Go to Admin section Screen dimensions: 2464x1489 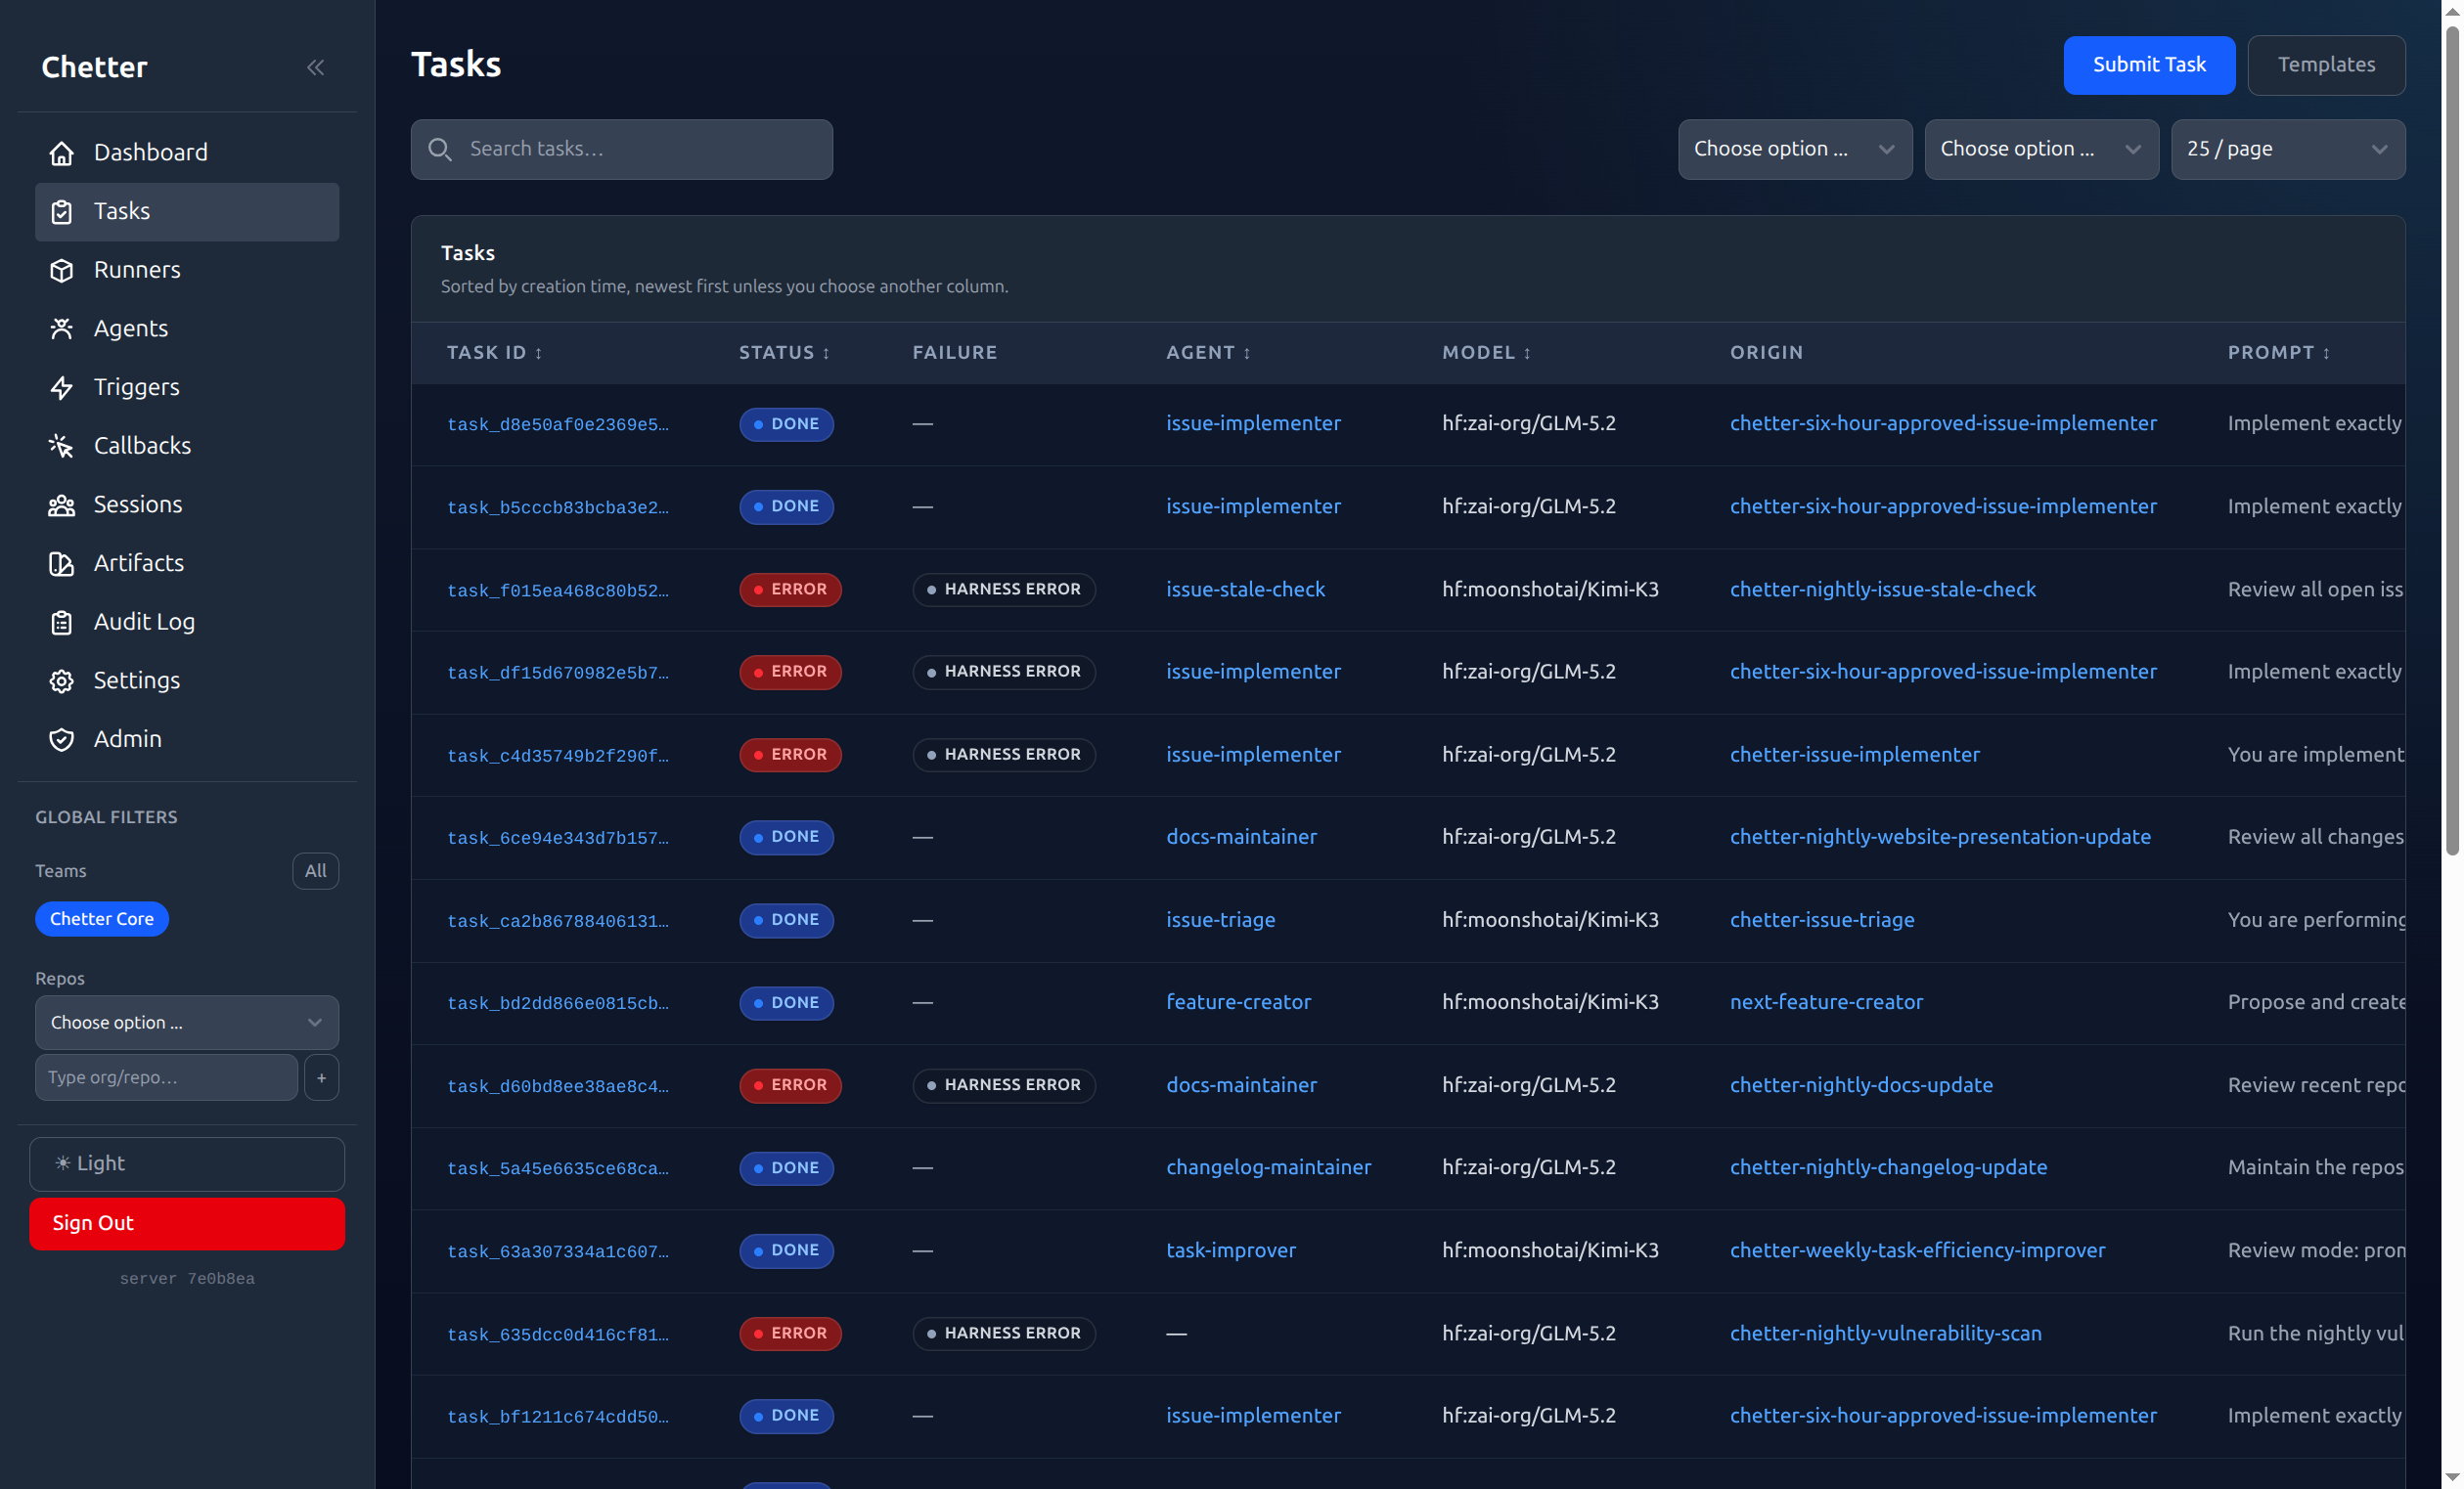click(x=187, y=739)
